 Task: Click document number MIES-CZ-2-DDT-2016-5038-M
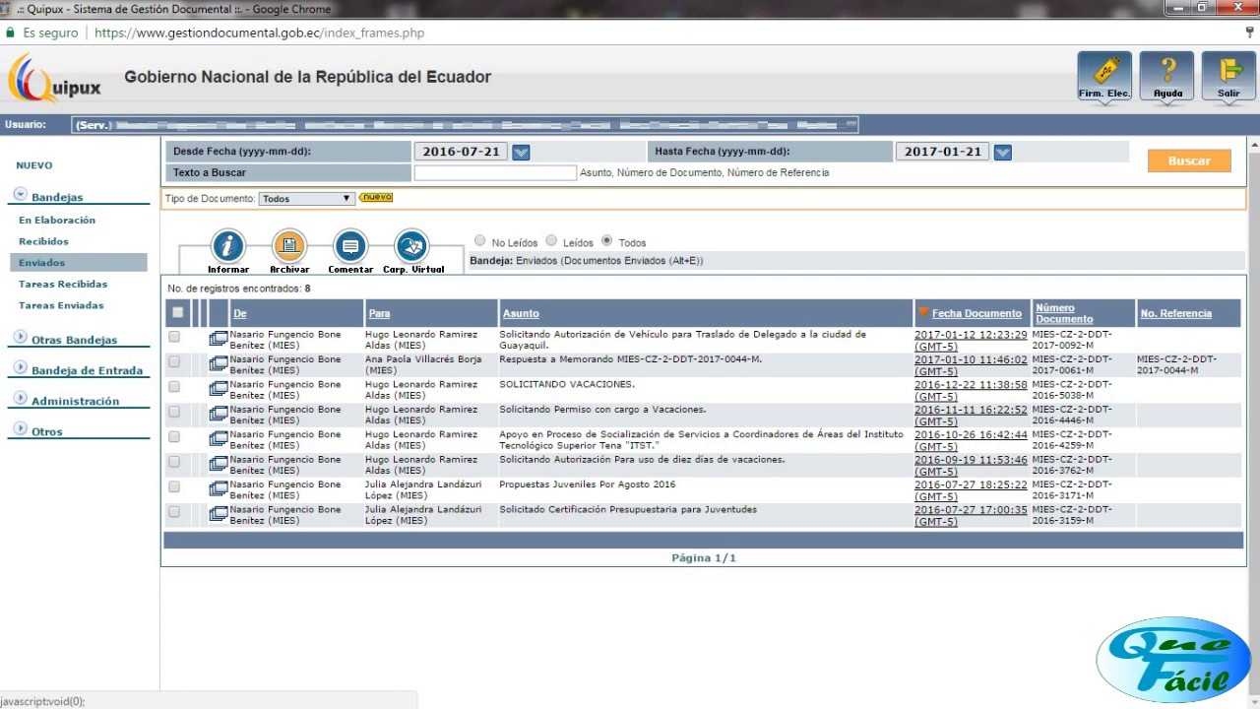pos(1073,390)
